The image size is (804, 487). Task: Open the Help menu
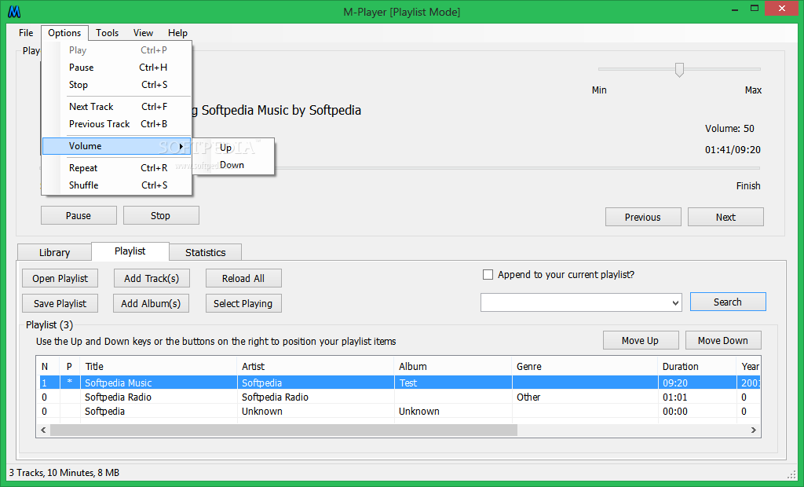pos(177,33)
